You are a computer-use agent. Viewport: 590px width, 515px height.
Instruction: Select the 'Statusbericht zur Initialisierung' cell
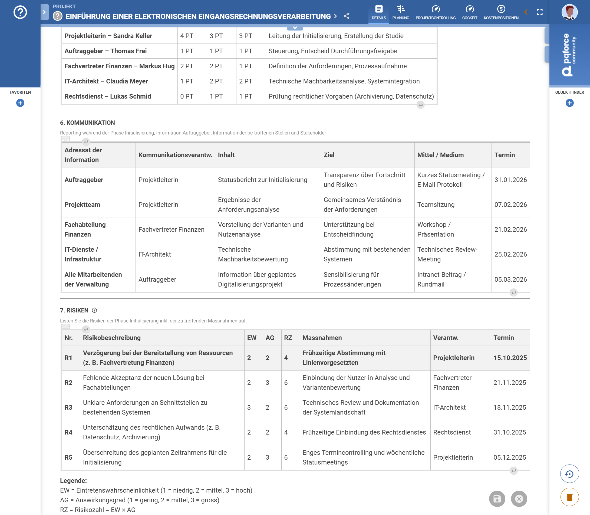(x=268, y=180)
